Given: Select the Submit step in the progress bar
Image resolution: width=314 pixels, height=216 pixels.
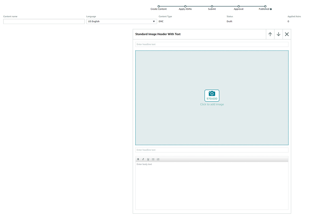Looking at the screenshot, I should pos(212,6).
